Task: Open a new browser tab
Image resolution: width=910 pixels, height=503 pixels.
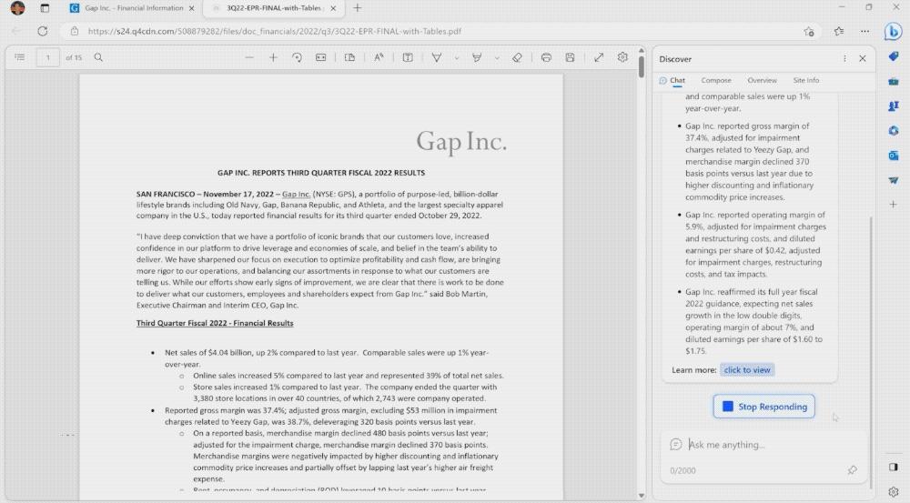Action: (357, 8)
